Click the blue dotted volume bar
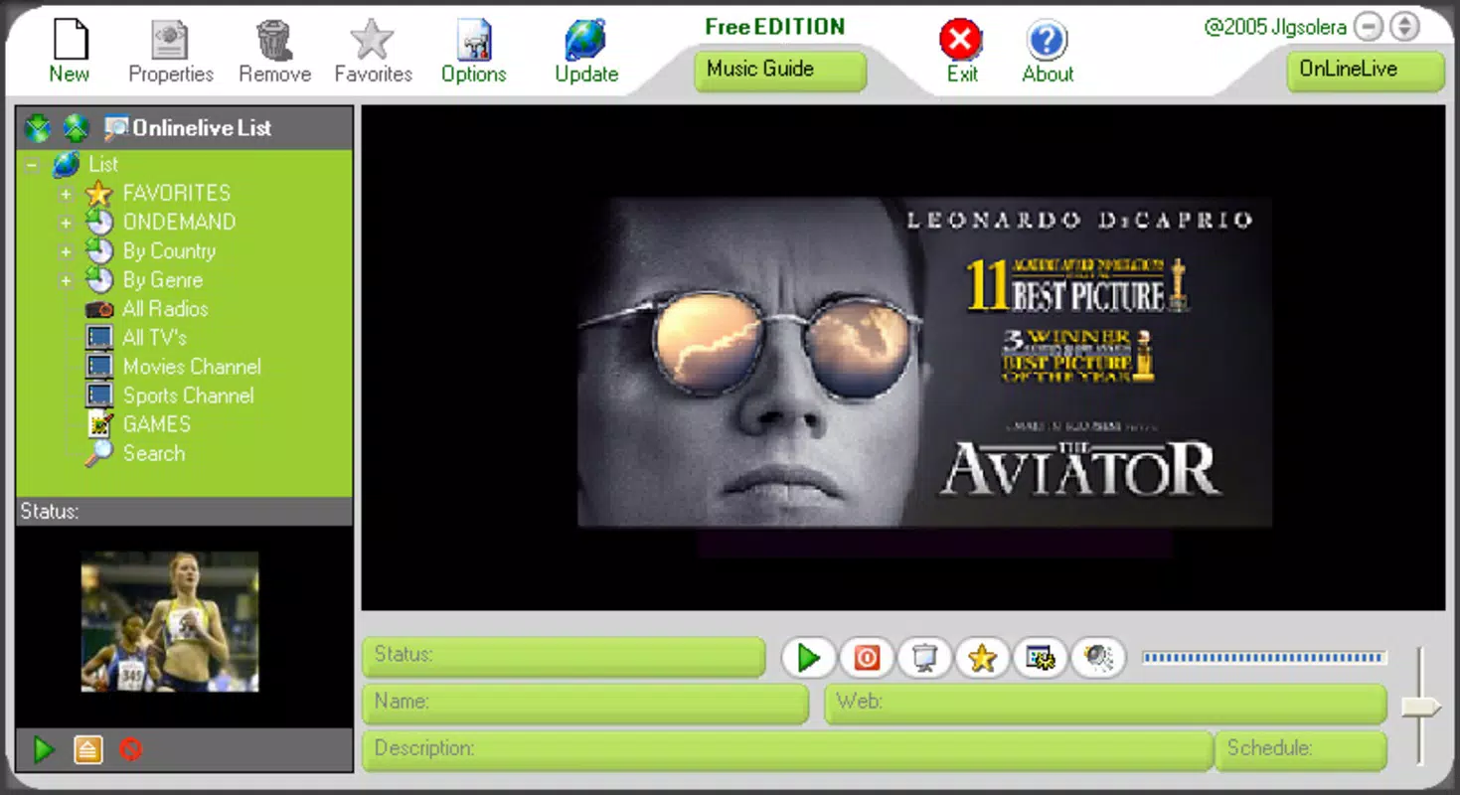Viewport: 1460px width, 795px height. pyautogui.click(x=1263, y=657)
